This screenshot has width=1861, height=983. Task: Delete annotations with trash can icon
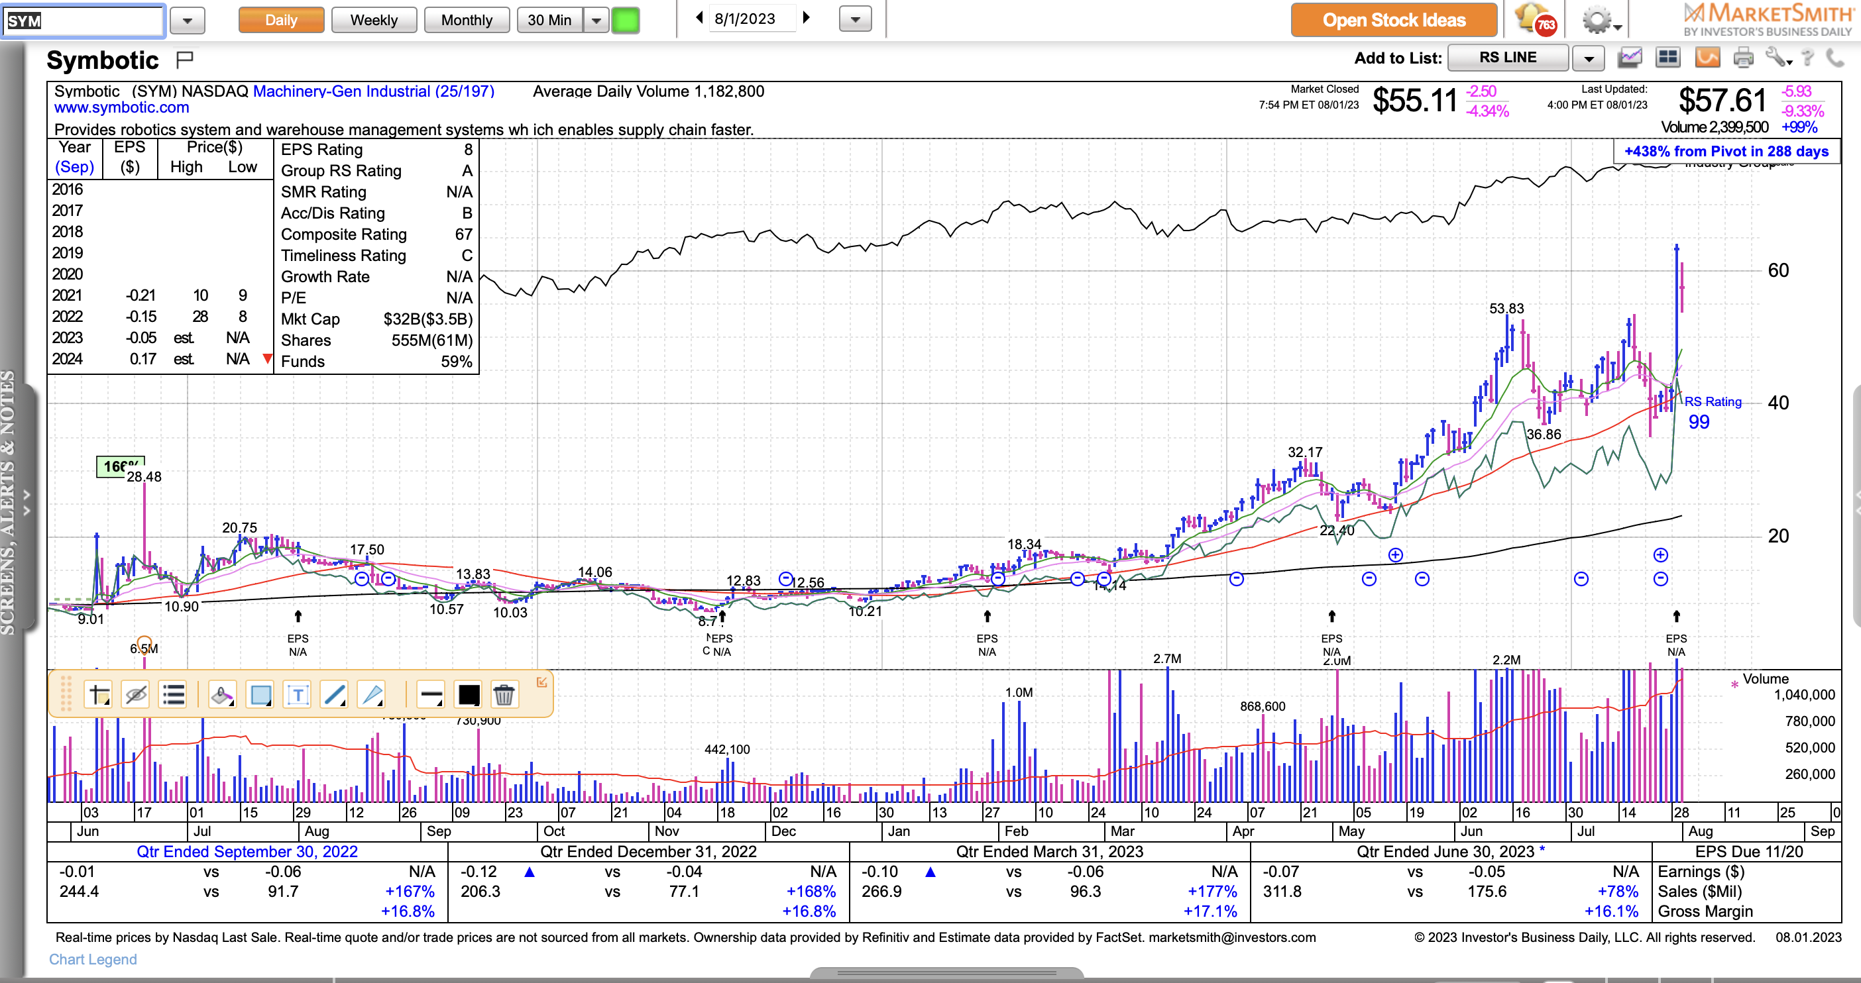click(x=504, y=695)
